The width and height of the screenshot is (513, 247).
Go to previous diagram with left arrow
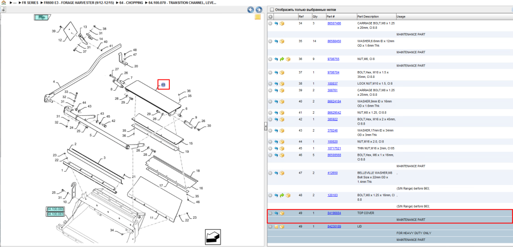250,9
